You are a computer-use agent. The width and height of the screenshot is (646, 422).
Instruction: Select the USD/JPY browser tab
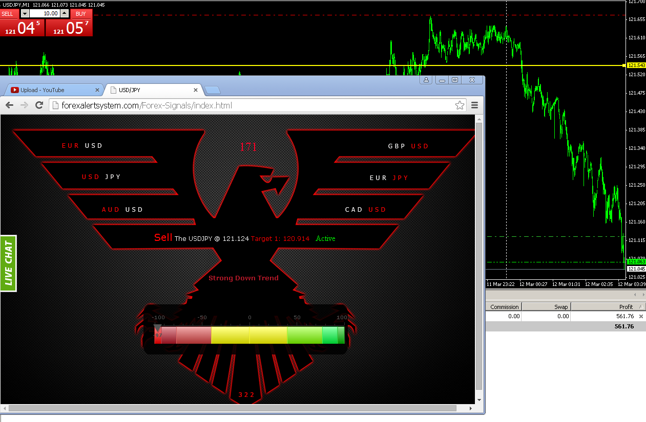[x=149, y=90]
